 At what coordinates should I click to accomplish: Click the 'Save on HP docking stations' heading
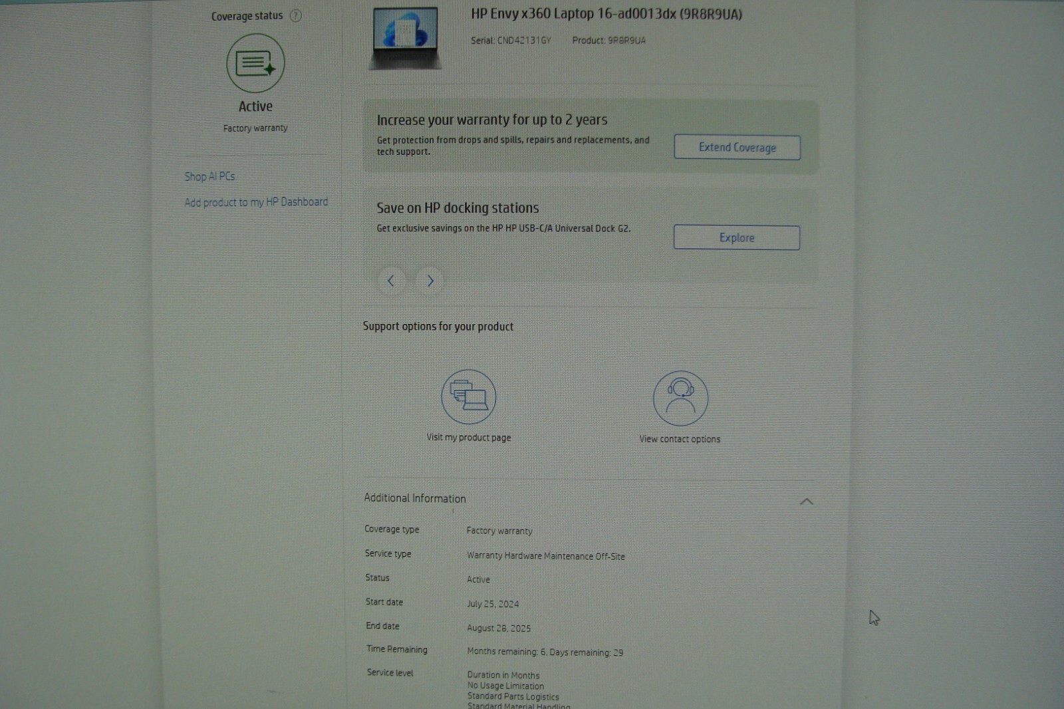(x=458, y=208)
